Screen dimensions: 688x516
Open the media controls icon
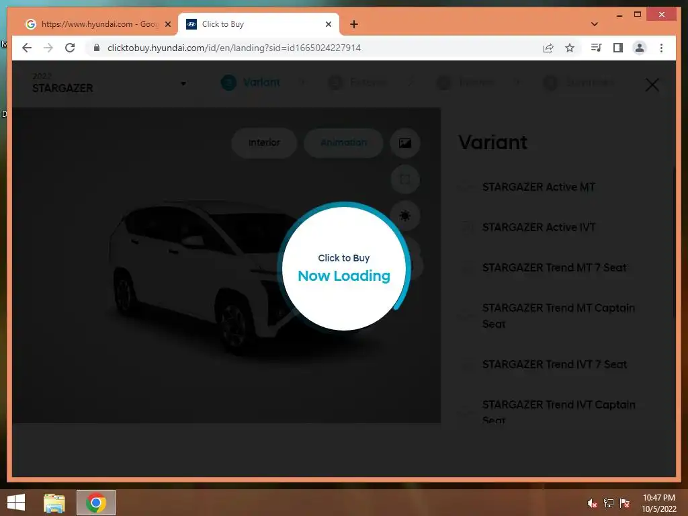[596, 48]
